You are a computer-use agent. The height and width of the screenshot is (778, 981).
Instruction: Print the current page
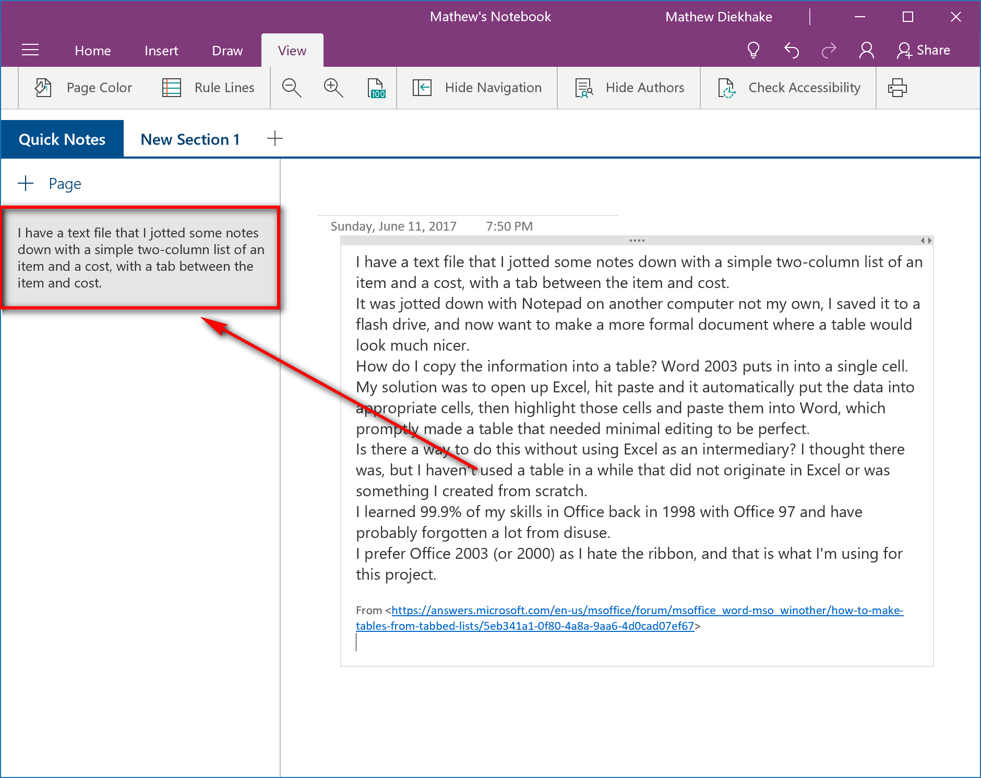click(x=898, y=88)
